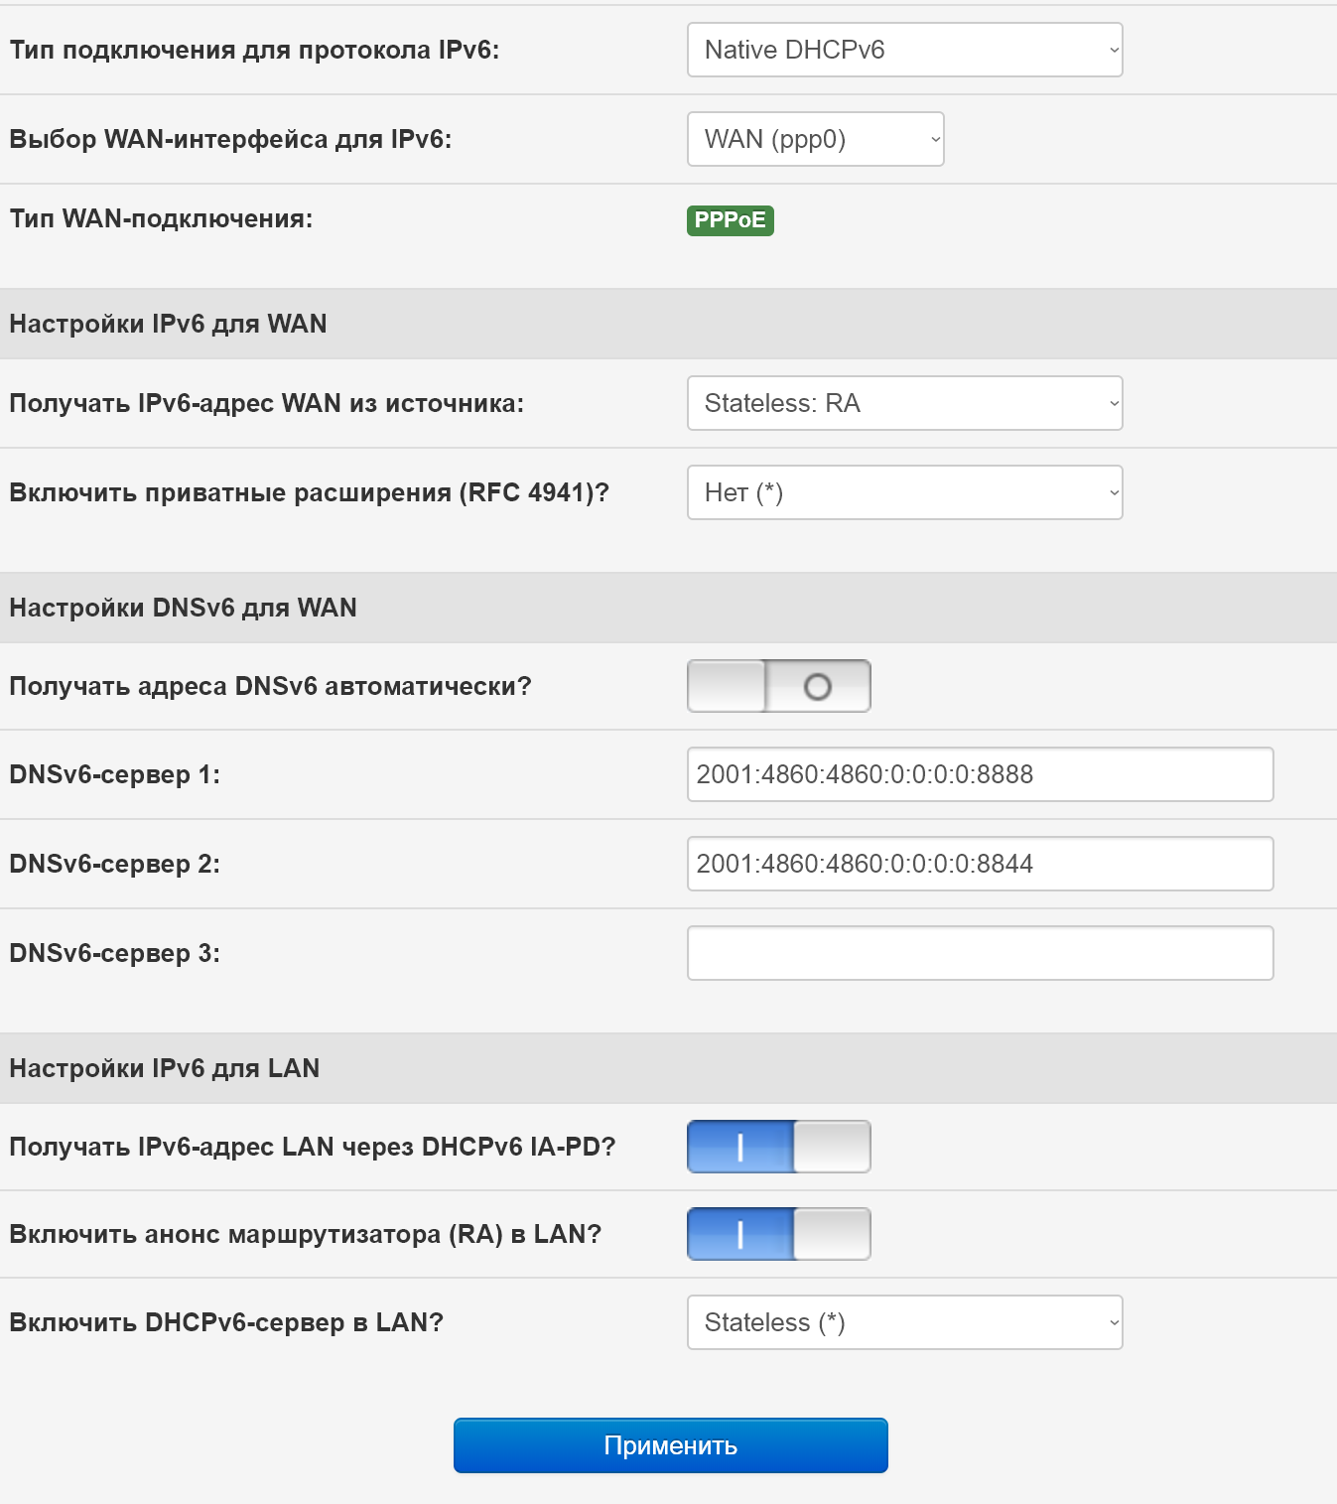This screenshot has width=1337, height=1504.
Task: Toggle automatic DNSv6 address retrieval switch
Action: click(778, 686)
